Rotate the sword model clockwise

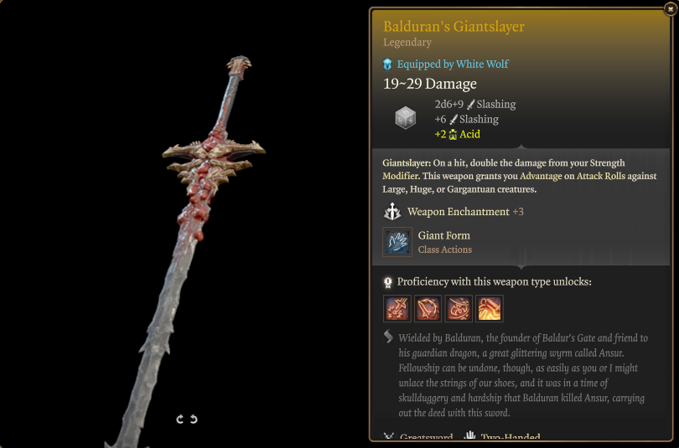tap(180, 419)
